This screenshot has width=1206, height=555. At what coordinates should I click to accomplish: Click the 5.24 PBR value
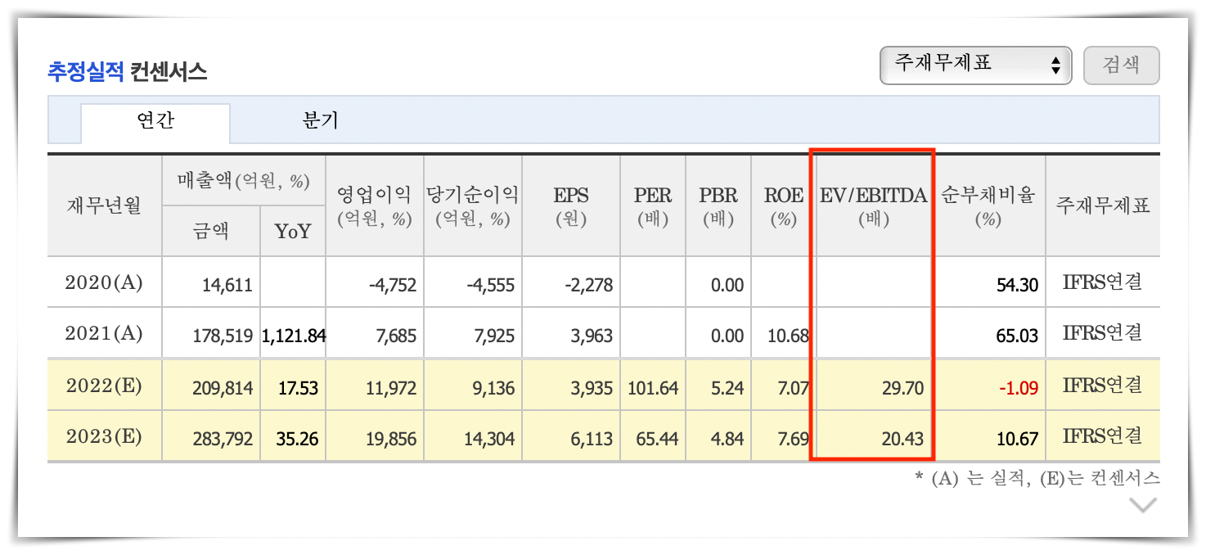(x=727, y=388)
